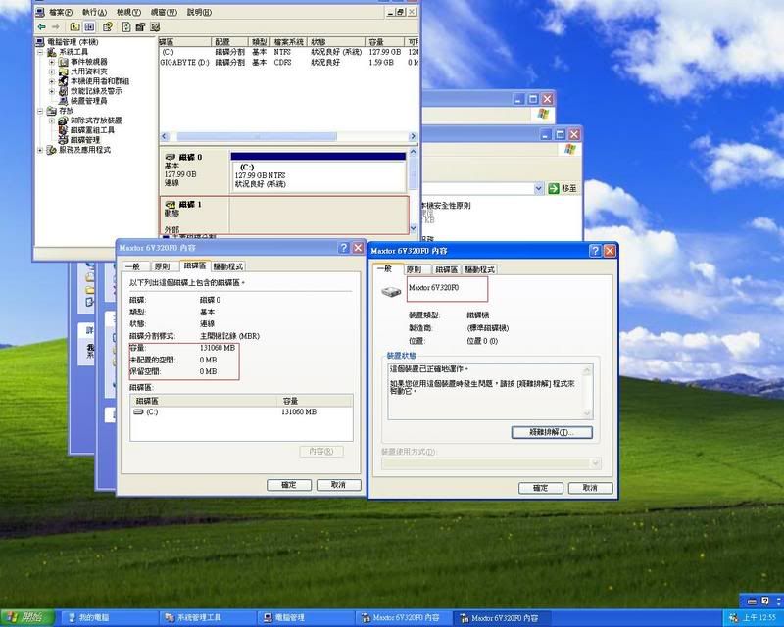784x627 pixels.
Task: Click the 疑難排解(T)... button
Action: (x=552, y=432)
